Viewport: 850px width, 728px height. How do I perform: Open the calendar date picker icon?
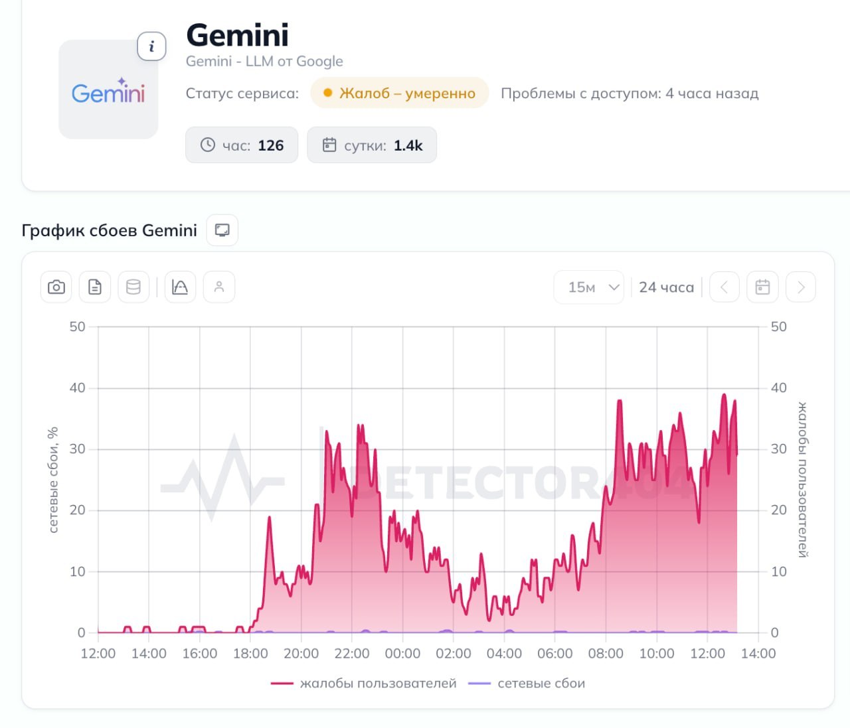tap(762, 287)
